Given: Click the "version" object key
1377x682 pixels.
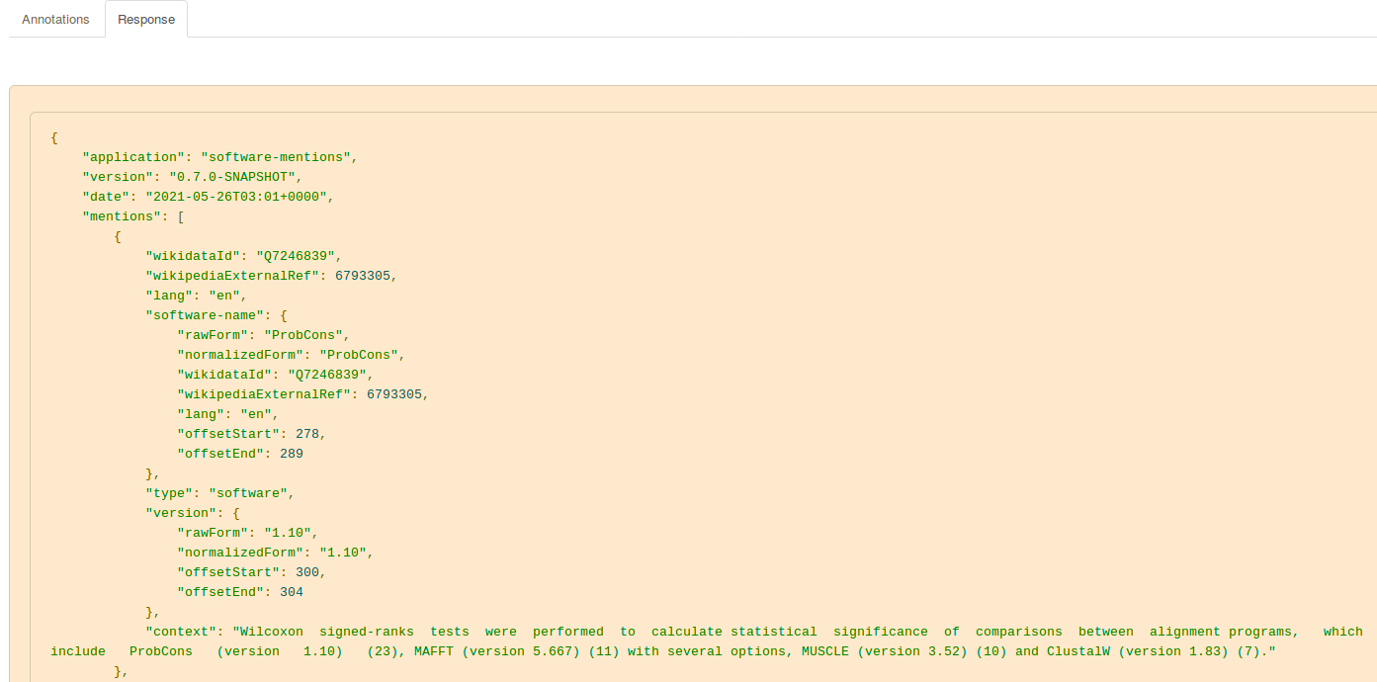Looking at the screenshot, I should click(181, 513).
